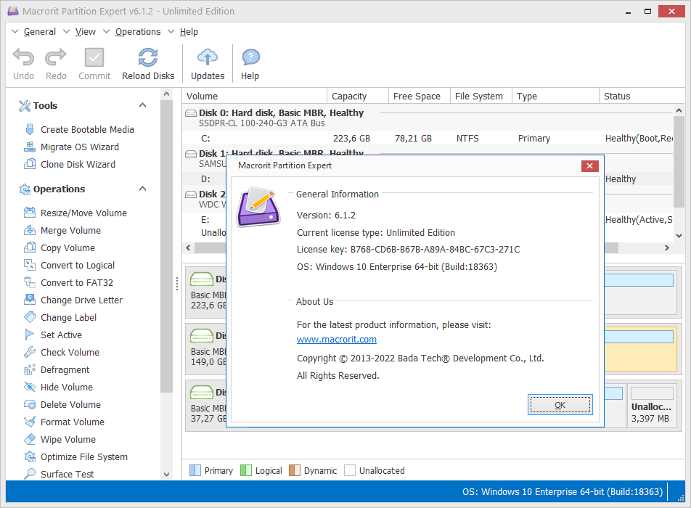Image resolution: width=691 pixels, height=508 pixels.
Task: Select Delete Volume operation
Action: click(70, 404)
